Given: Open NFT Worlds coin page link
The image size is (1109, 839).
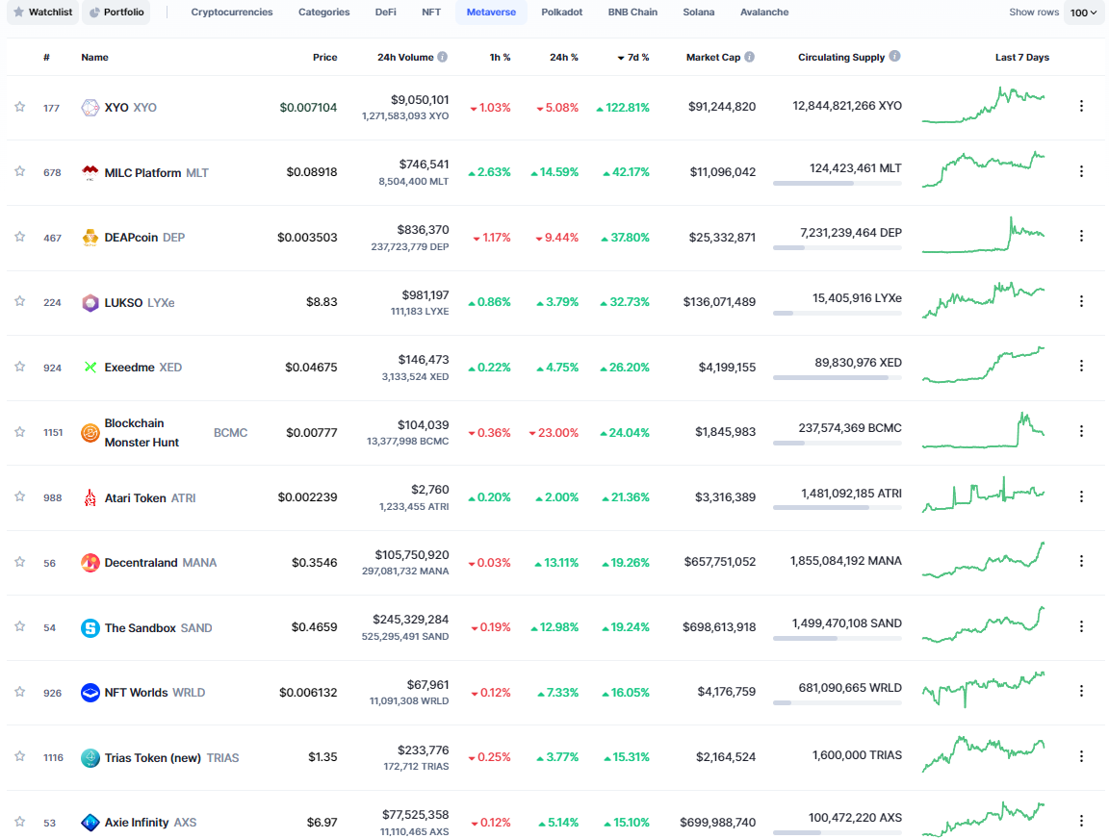Looking at the screenshot, I should click(136, 693).
